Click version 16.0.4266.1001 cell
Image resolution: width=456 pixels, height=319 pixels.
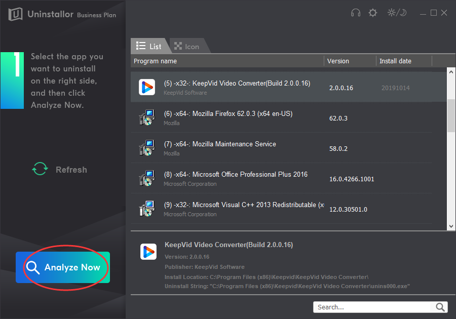[x=352, y=179]
